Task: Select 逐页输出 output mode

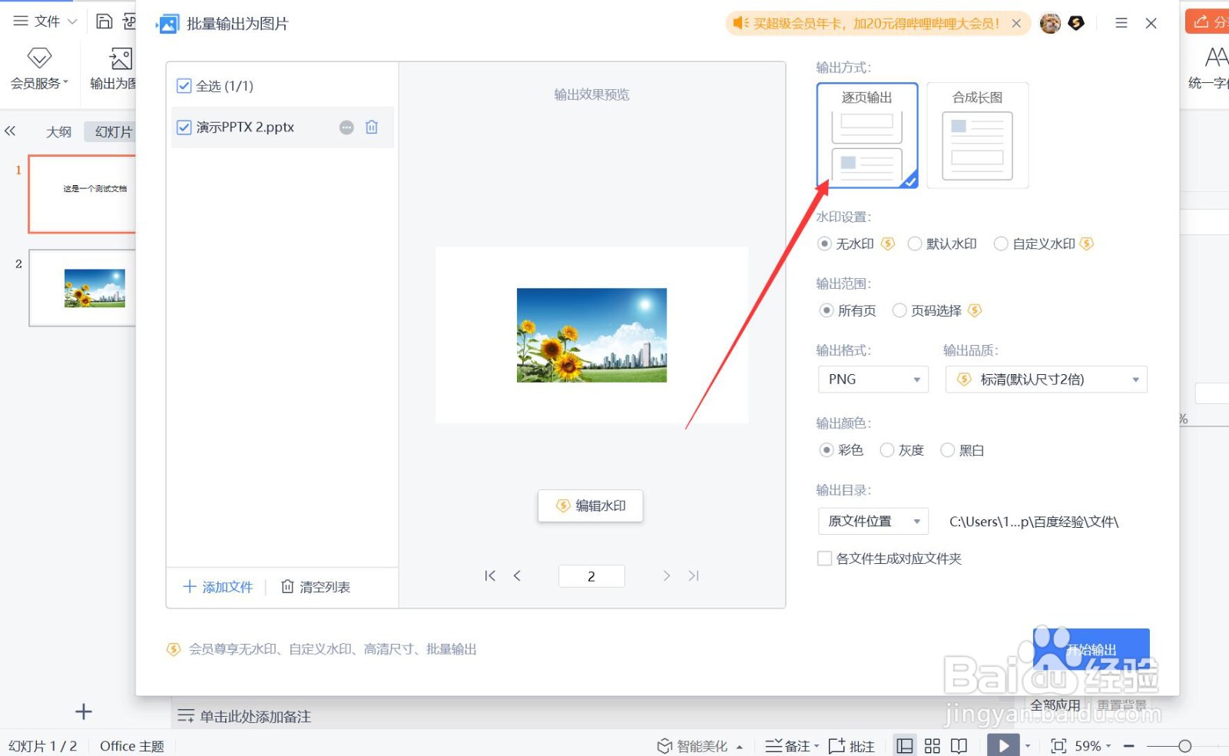Action: pyautogui.click(x=867, y=135)
